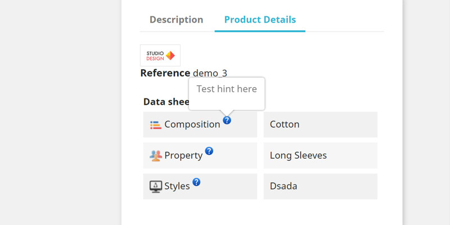
Task: Click the bold Reference label
Action: 165,73
